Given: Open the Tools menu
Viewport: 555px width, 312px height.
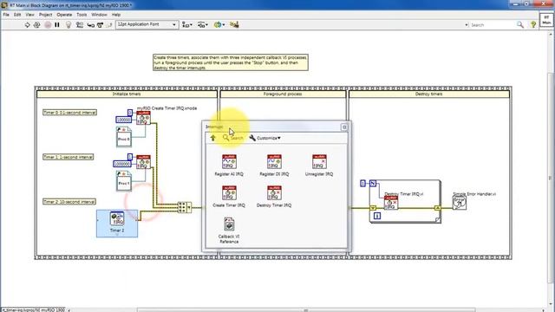Looking at the screenshot, I should (x=82, y=15).
